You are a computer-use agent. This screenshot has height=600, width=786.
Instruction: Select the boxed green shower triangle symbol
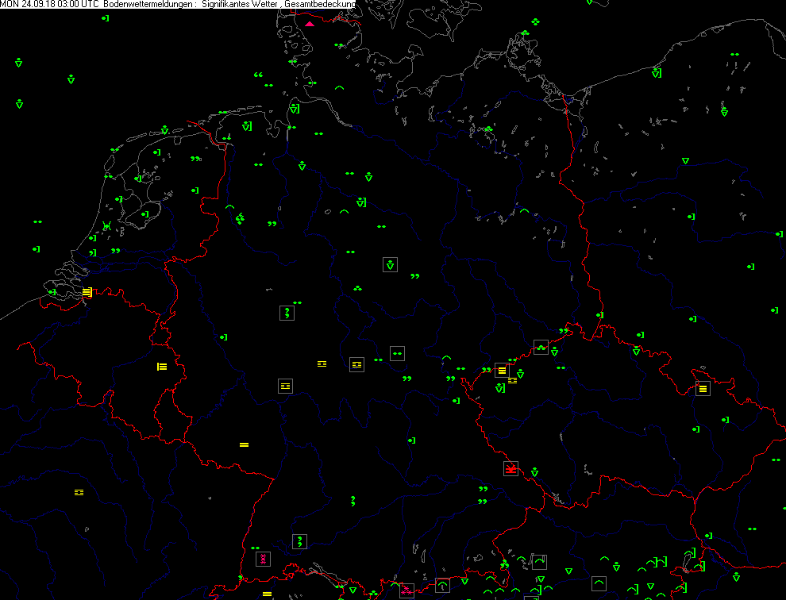point(390,264)
